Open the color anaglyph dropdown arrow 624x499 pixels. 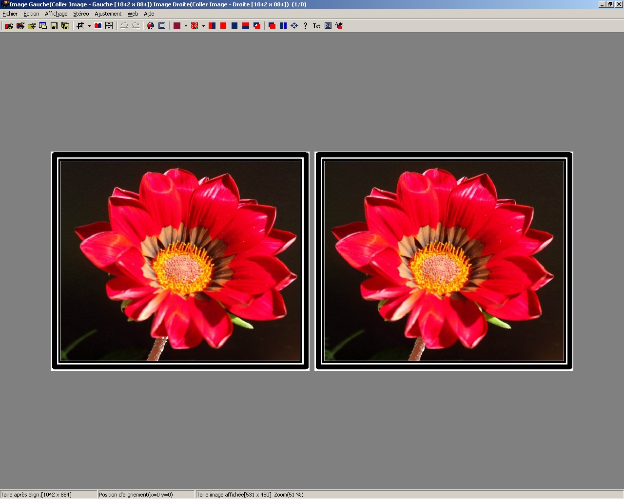pyautogui.click(x=203, y=26)
